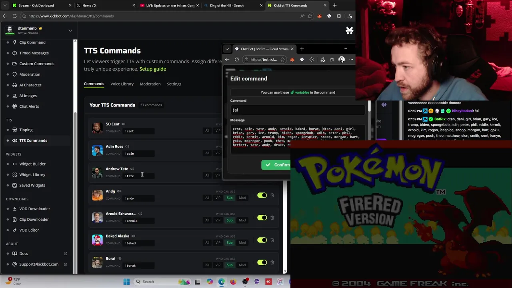512x288 pixels.
Task: Open the TTS Moderation tab
Action: 150,84
